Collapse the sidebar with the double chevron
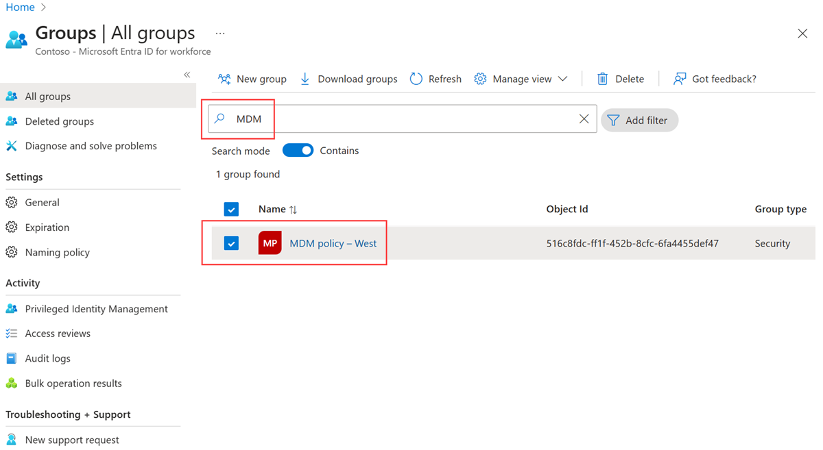The height and width of the screenshot is (450, 823). (187, 75)
